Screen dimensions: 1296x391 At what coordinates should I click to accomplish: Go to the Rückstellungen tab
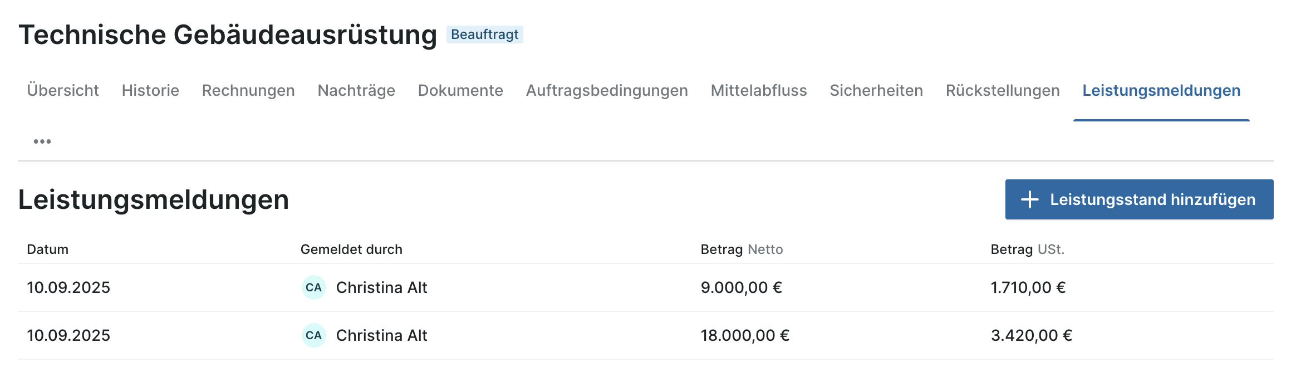[x=1003, y=90]
